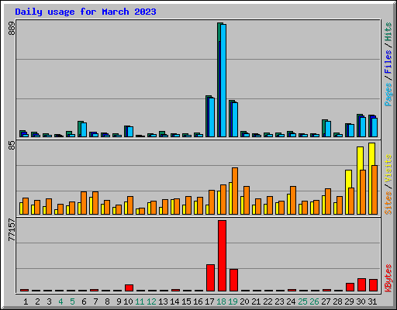This screenshot has height=310, width=397.
Task: Click the KBytes legend label
Action: pos(388,278)
